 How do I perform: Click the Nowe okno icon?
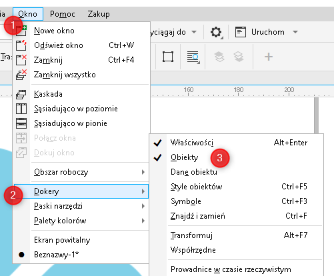[x=21, y=31]
